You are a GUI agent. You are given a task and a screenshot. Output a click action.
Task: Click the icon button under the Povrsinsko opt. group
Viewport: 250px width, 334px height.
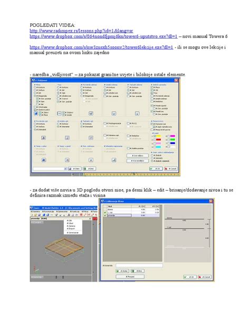pyautogui.click(x=44, y=138)
